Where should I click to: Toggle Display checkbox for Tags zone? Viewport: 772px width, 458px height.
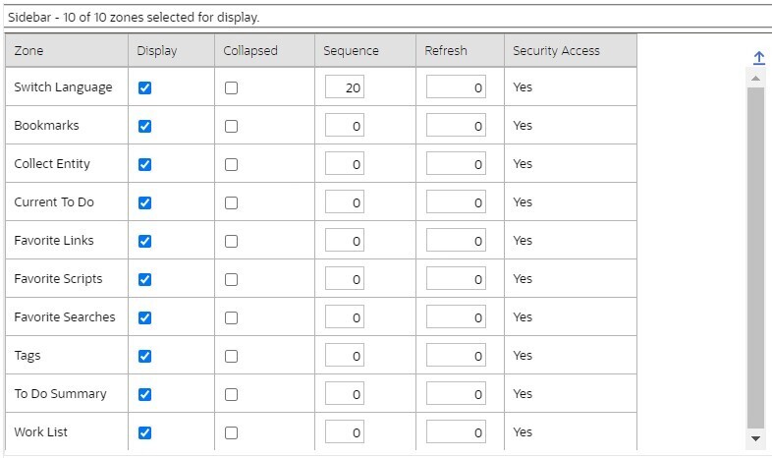pos(145,356)
